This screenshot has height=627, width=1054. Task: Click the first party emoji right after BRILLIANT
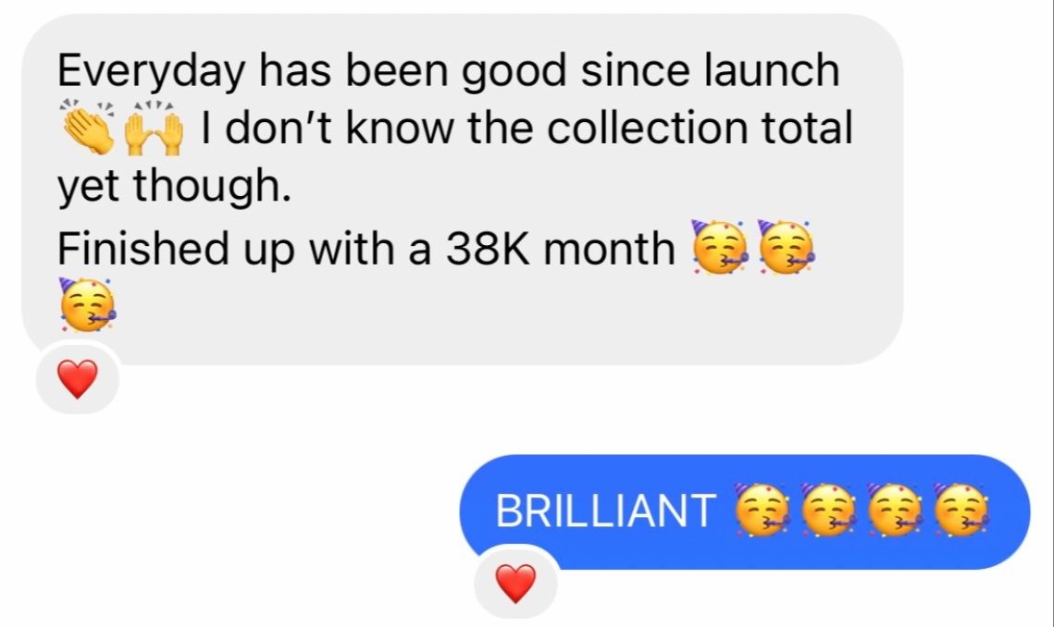tap(763, 510)
